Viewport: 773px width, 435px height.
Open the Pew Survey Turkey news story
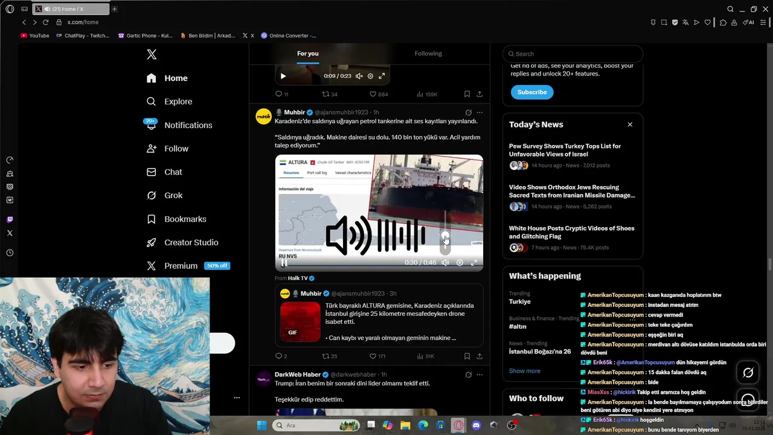coord(572,156)
